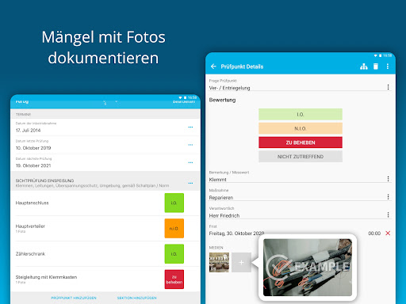
Task: Open menu for Datum letzte Prüfung
Action: point(190,145)
